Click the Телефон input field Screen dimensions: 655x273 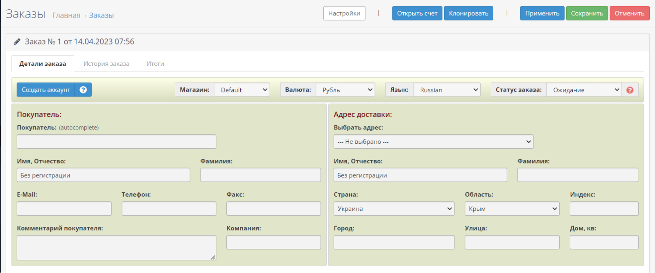tap(169, 209)
